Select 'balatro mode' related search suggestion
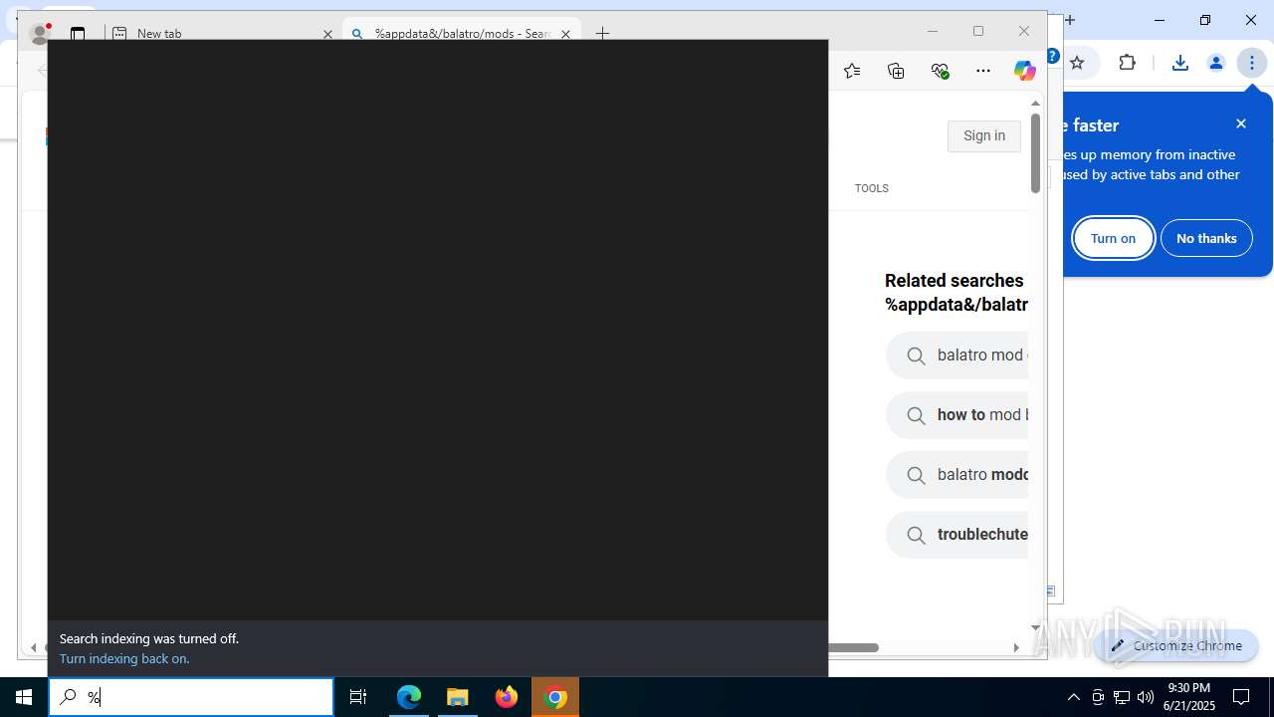 957,475
